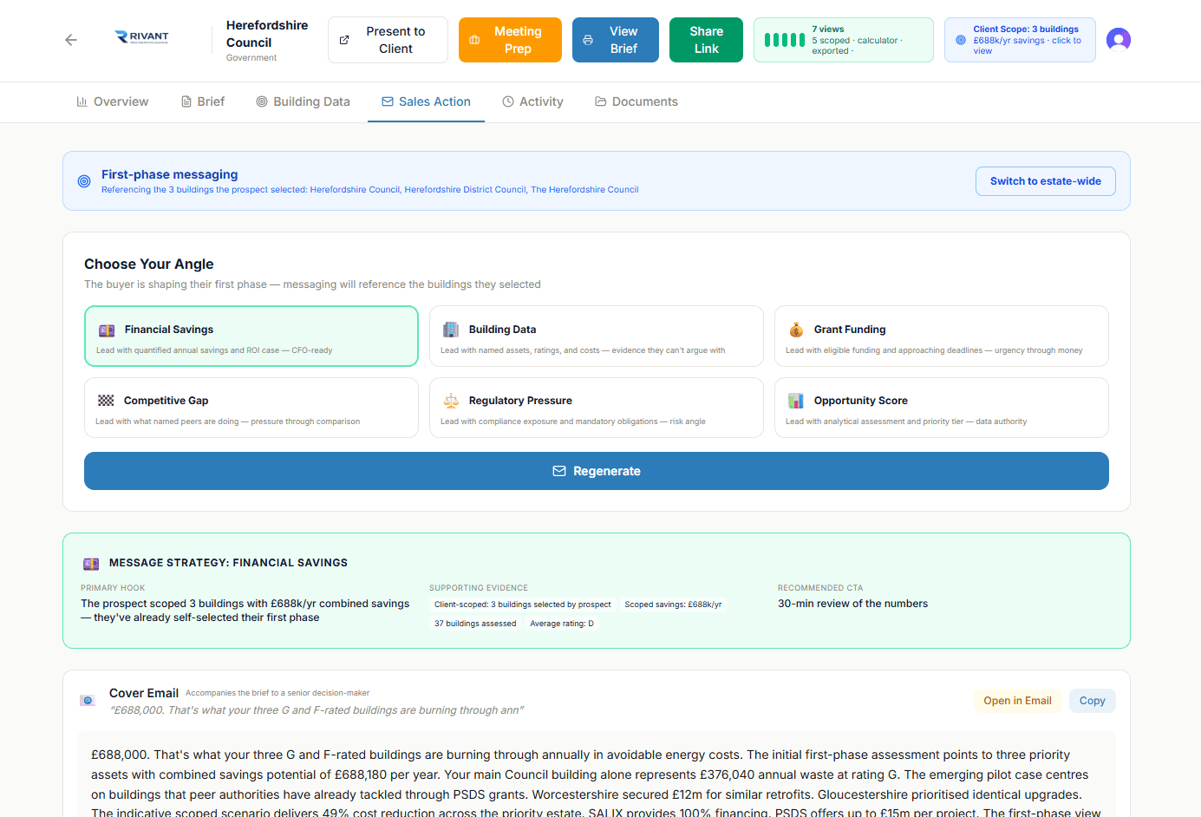
Task: Click the Herefordshire Council title
Action: [x=267, y=34]
